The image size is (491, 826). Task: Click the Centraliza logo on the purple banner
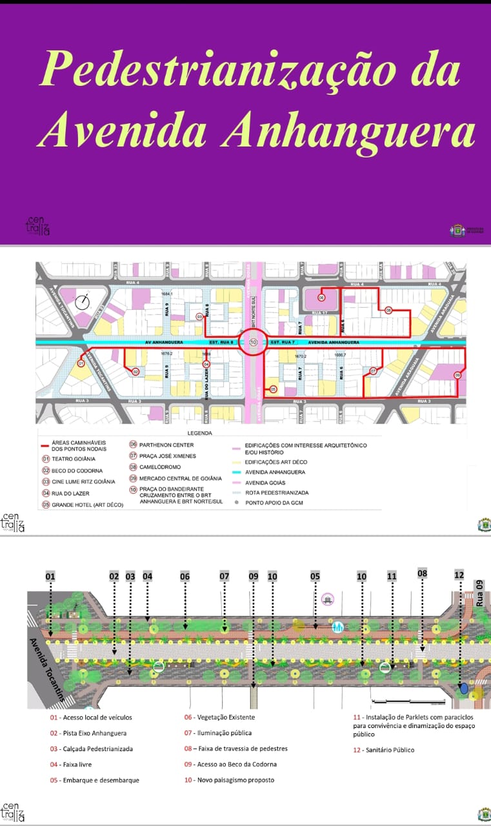pos(37,226)
